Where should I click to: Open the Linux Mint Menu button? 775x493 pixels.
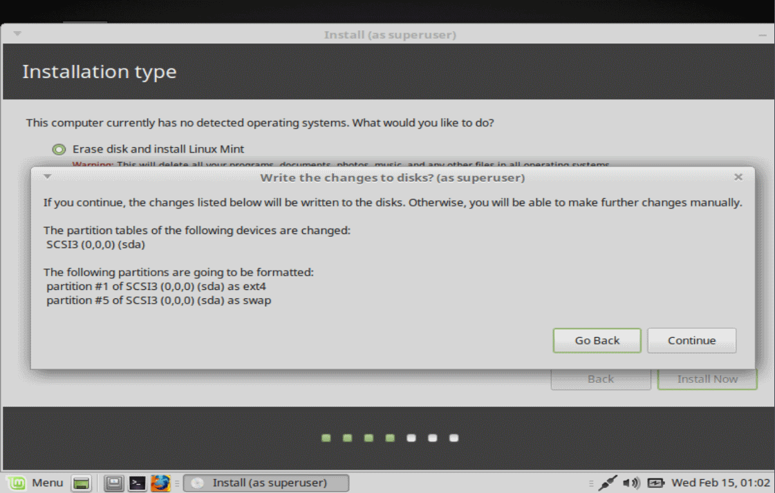pyautogui.click(x=36, y=483)
